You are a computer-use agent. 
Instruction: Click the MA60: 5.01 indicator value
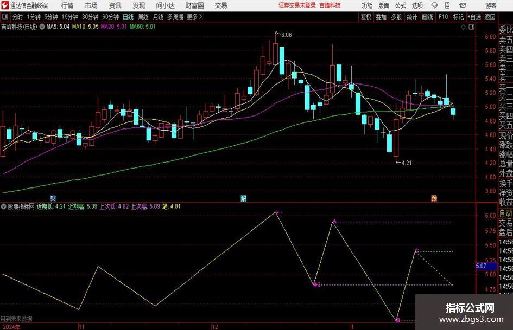pyautogui.click(x=142, y=27)
